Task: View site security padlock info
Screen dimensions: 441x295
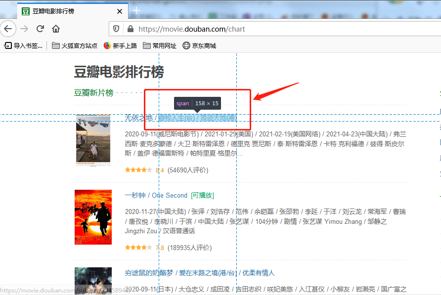Action: click(131, 29)
